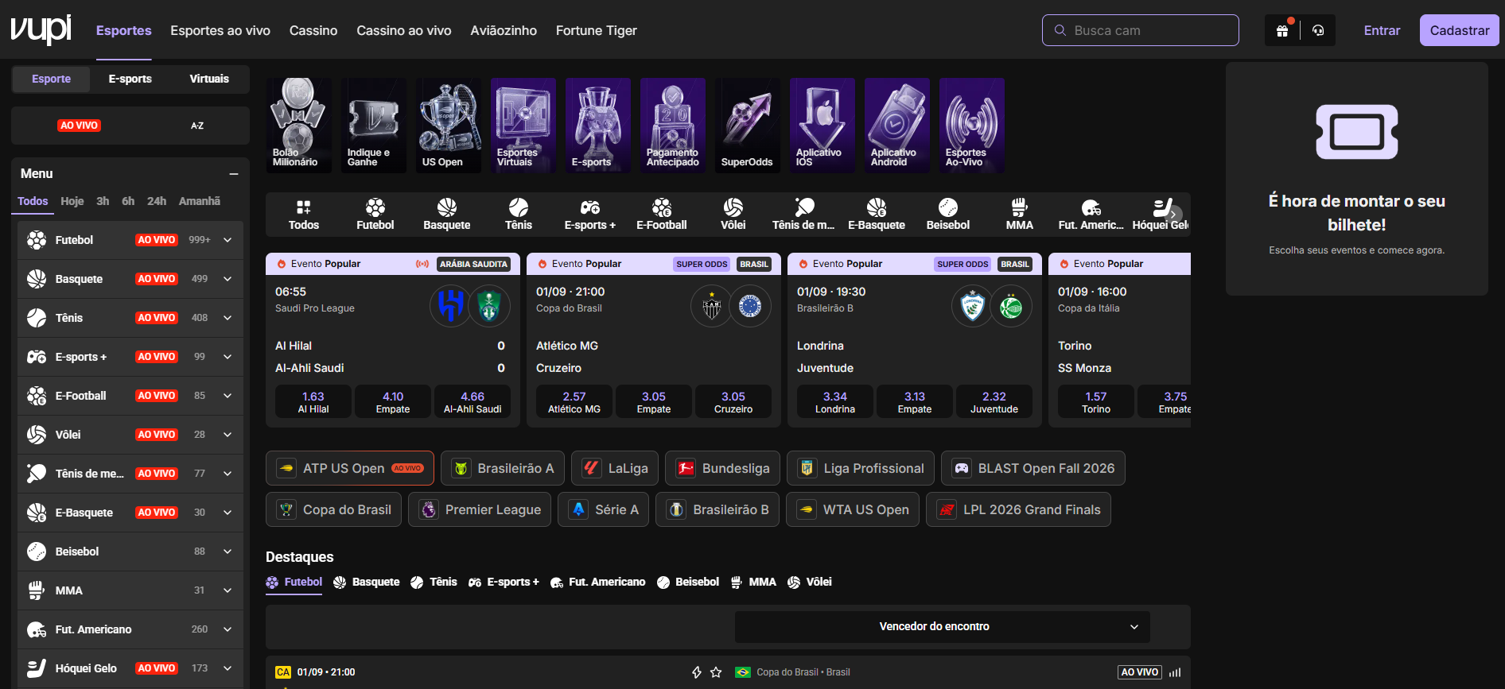This screenshot has height=689, width=1505.
Task: Filter menu by Todos
Action: click(33, 201)
